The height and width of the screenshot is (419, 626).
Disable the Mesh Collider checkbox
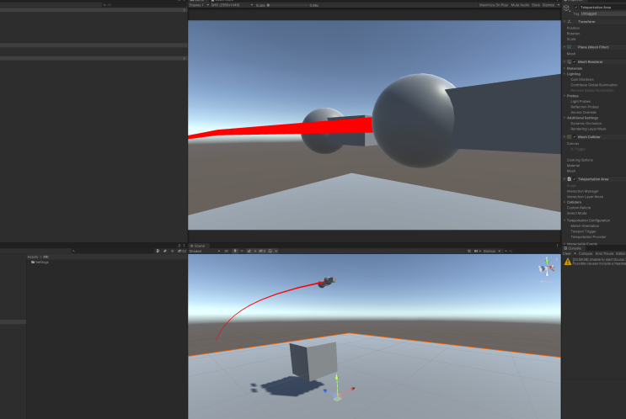point(575,137)
